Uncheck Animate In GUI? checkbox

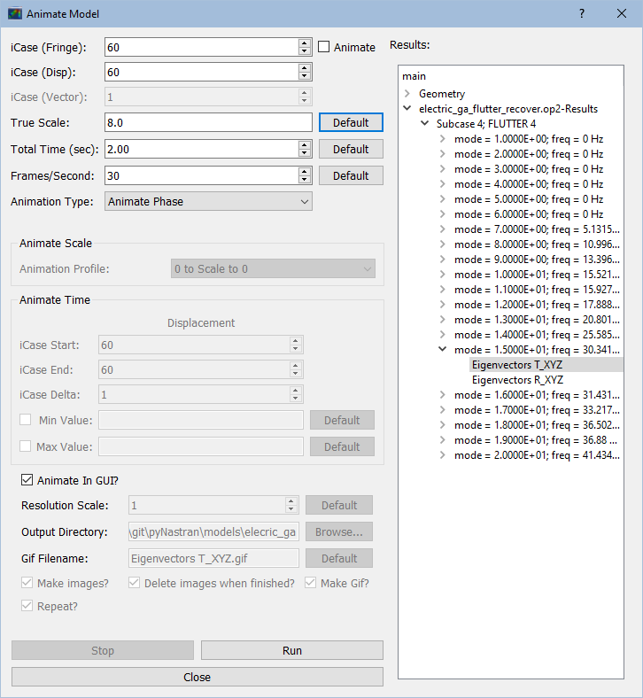[26, 481]
